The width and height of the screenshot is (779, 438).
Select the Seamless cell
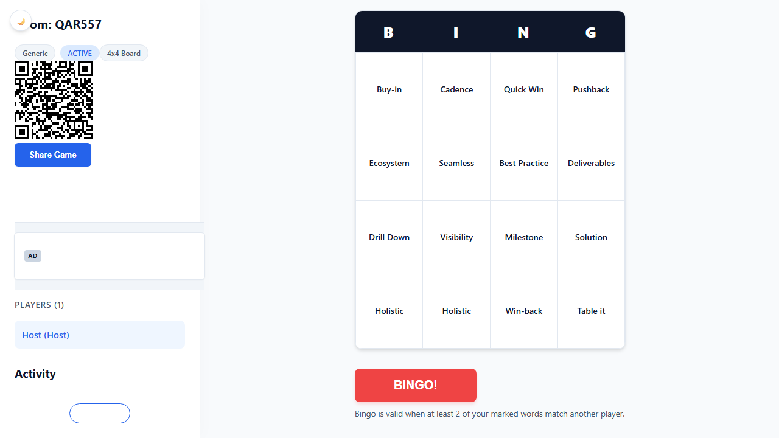(456, 163)
